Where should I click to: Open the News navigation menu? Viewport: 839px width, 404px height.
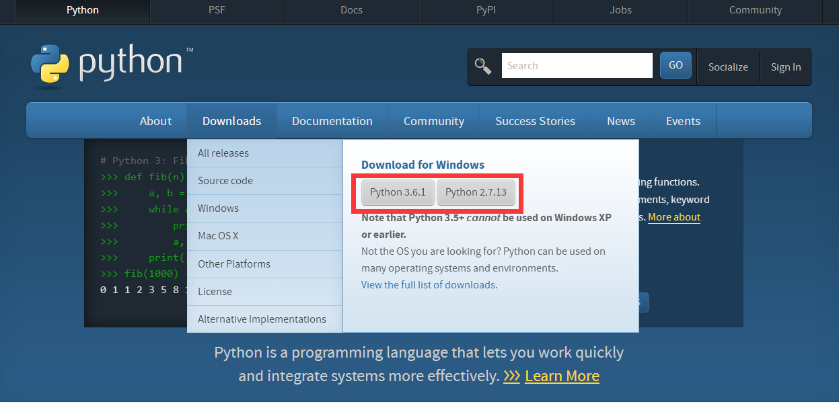tap(621, 121)
